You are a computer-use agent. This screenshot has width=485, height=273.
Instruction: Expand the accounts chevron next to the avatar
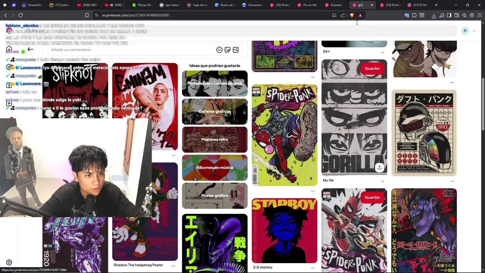pyautogui.click(x=474, y=30)
